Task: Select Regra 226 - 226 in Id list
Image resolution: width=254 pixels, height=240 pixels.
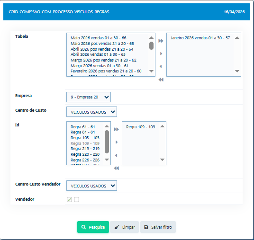Action: click(85, 160)
